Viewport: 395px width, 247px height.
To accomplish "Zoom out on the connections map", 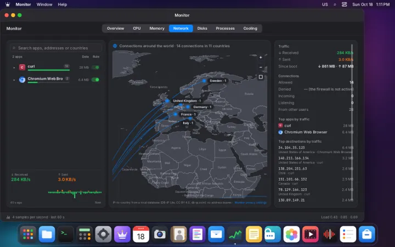I will tap(261, 68).
